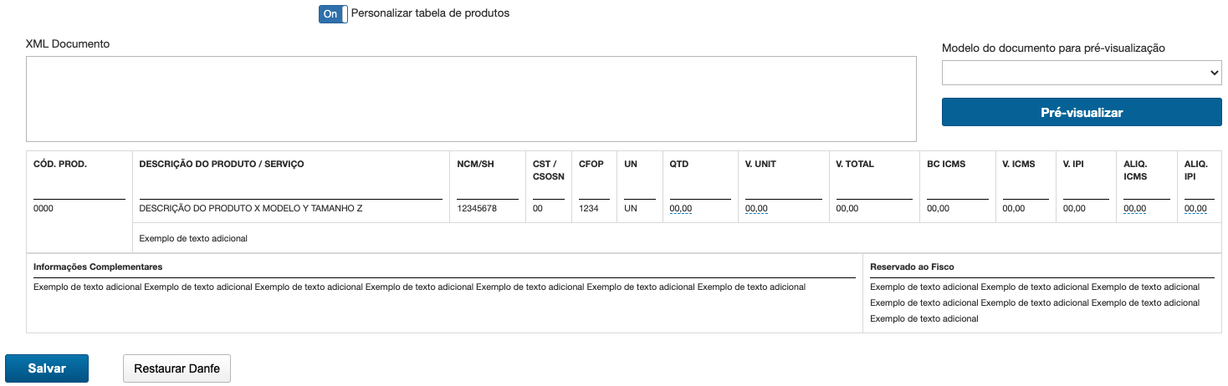Image resolution: width=1228 pixels, height=386 pixels.
Task: Click the Reservado ao Fisco section heading
Action: coord(912,267)
